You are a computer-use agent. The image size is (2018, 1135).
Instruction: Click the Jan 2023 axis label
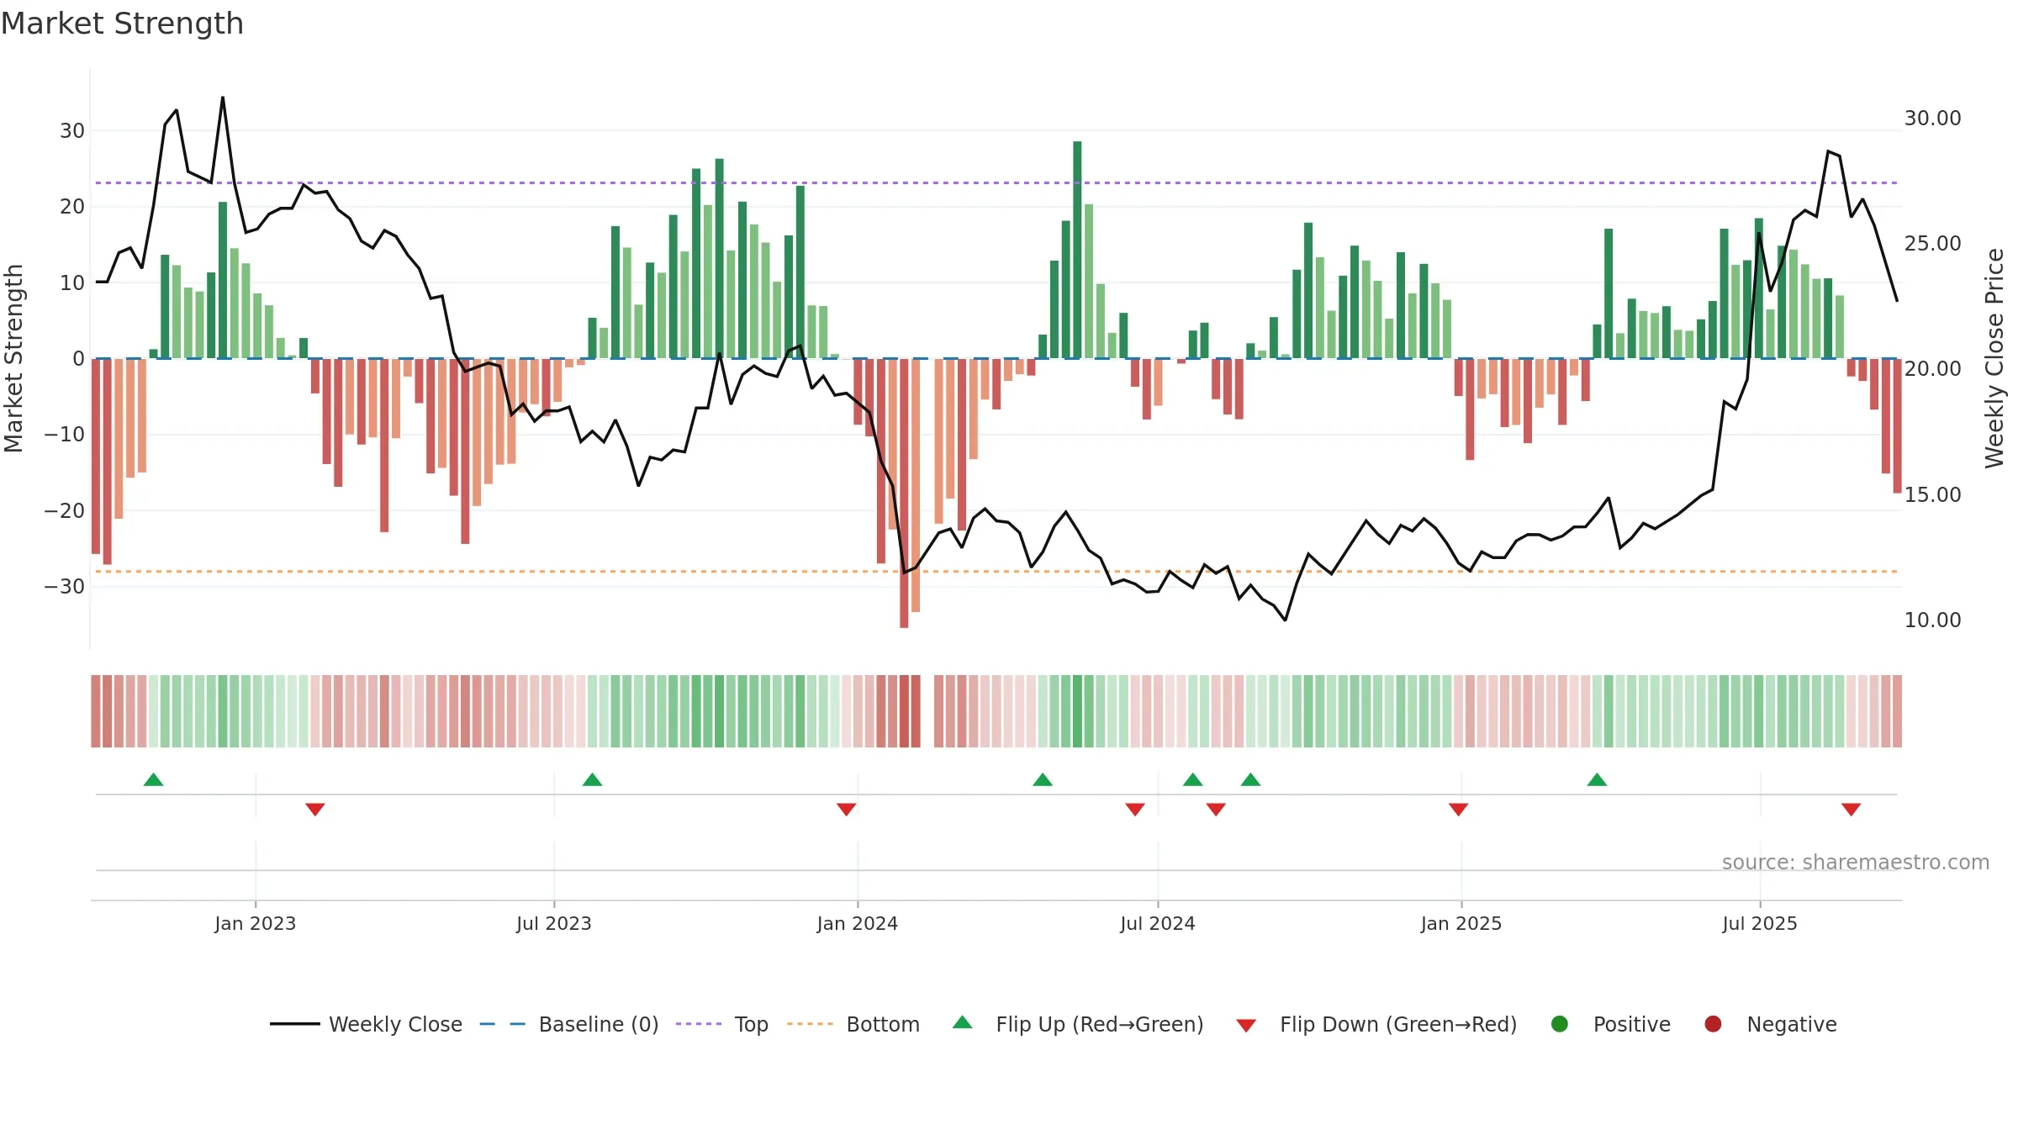pyautogui.click(x=256, y=923)
